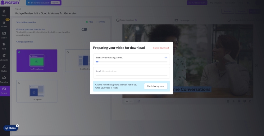This screenshot has width=264, height=136.
Task: Click the Pictory logo
Action: 10,2
